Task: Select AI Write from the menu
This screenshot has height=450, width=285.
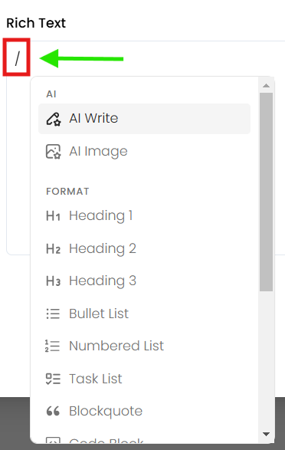Action: coord(144,119)
